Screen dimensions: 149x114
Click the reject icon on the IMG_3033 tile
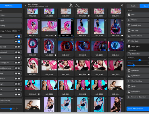60,36
